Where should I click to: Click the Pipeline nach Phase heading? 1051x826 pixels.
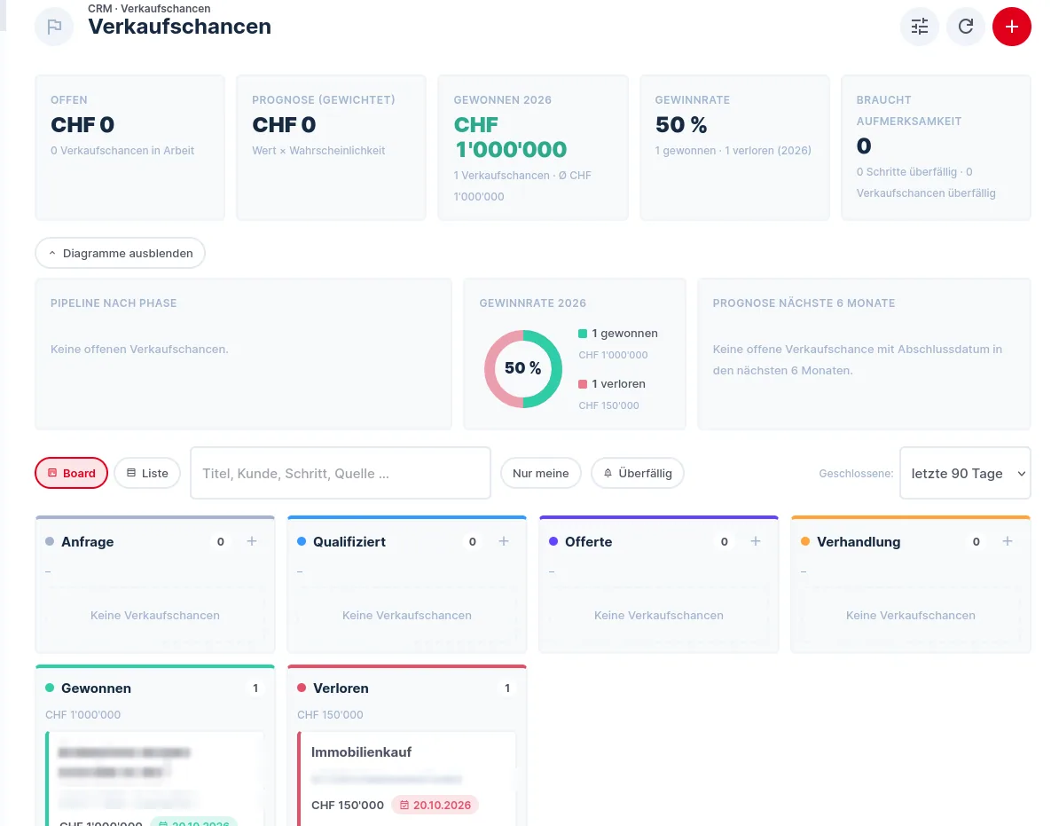[x=114, y=303]
